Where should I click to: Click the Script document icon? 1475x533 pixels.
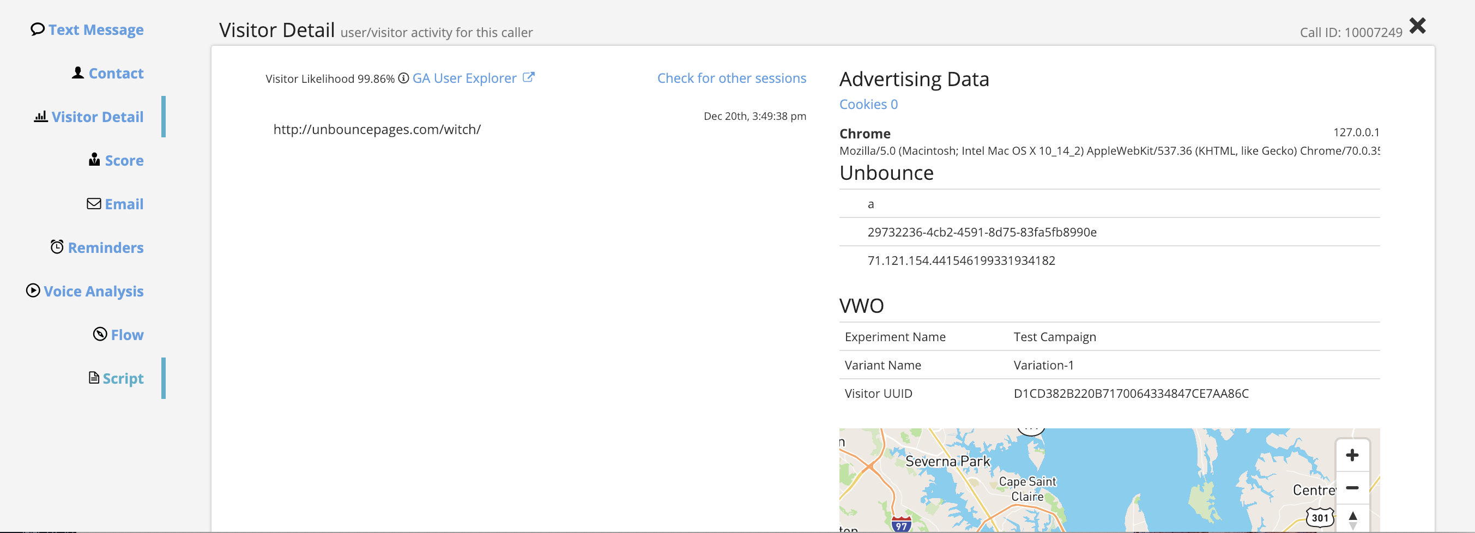pos(94,378)
